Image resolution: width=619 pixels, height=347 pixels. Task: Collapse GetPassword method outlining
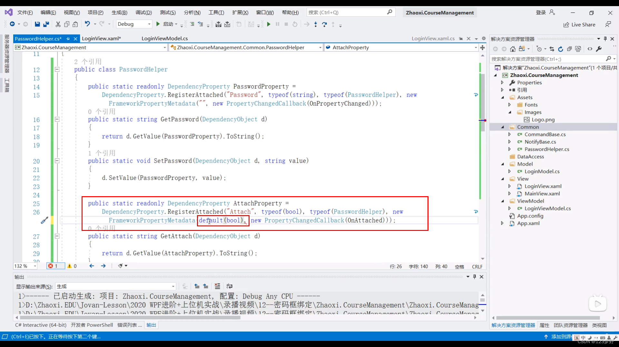coord(57,119)
